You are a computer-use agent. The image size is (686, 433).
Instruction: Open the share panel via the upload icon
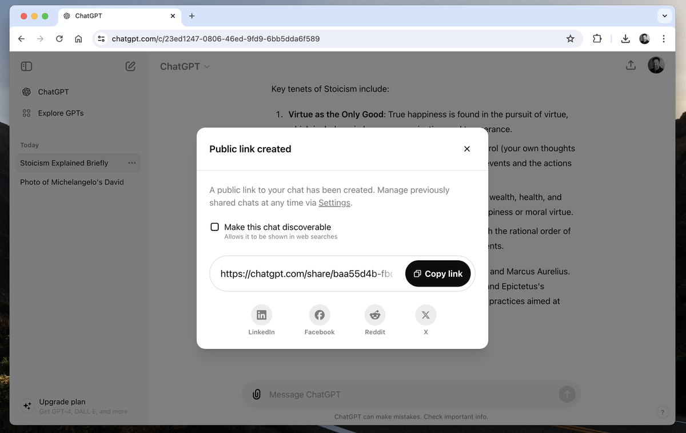click(631, 65)
